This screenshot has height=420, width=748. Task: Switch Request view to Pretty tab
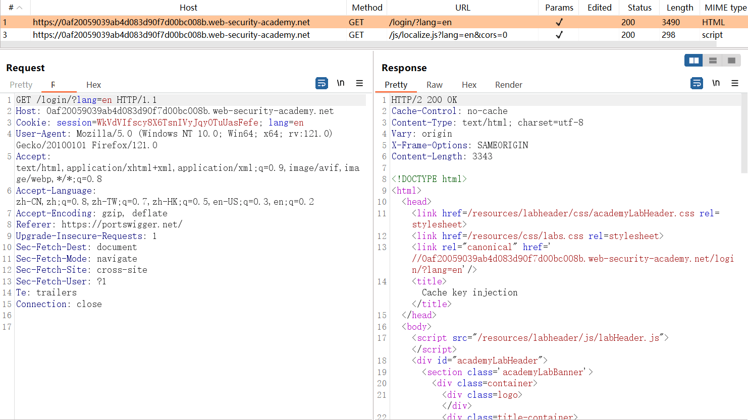tap(21, 85)
